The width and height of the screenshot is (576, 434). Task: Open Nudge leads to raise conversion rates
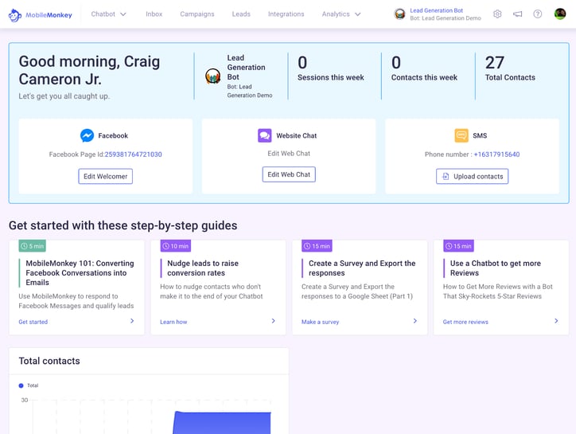click(x=203, y=268)
